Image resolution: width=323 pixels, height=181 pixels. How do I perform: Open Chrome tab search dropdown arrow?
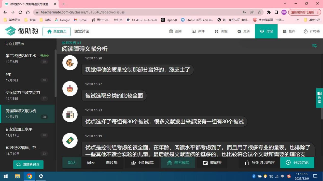click(x=285, y=4)
